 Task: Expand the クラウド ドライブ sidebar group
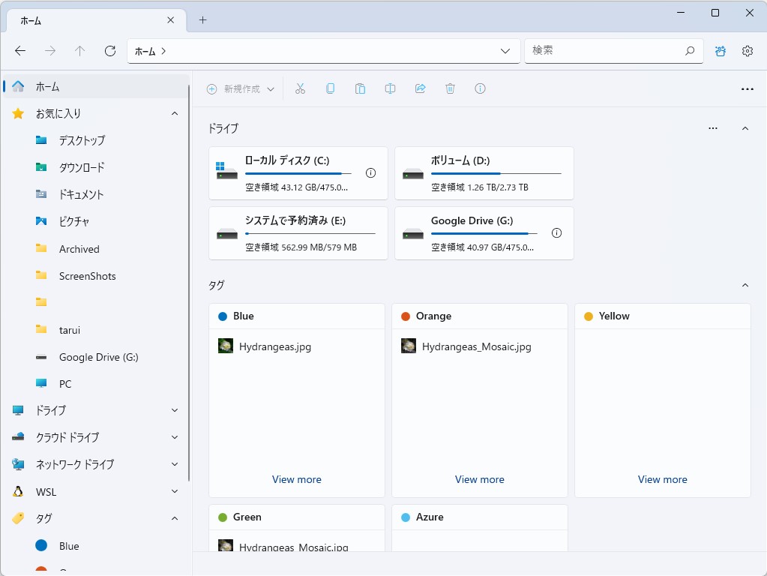(175, 437)
